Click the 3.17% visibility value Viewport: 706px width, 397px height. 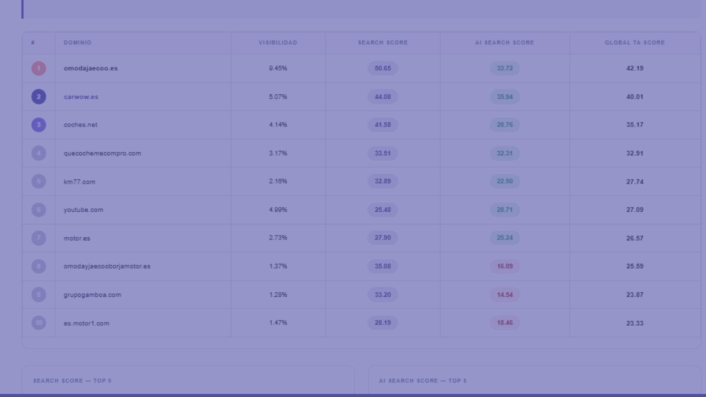tap(278, 153)
